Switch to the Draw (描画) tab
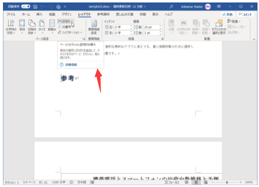Screen dimensions: 259x187 coord(52,14)
